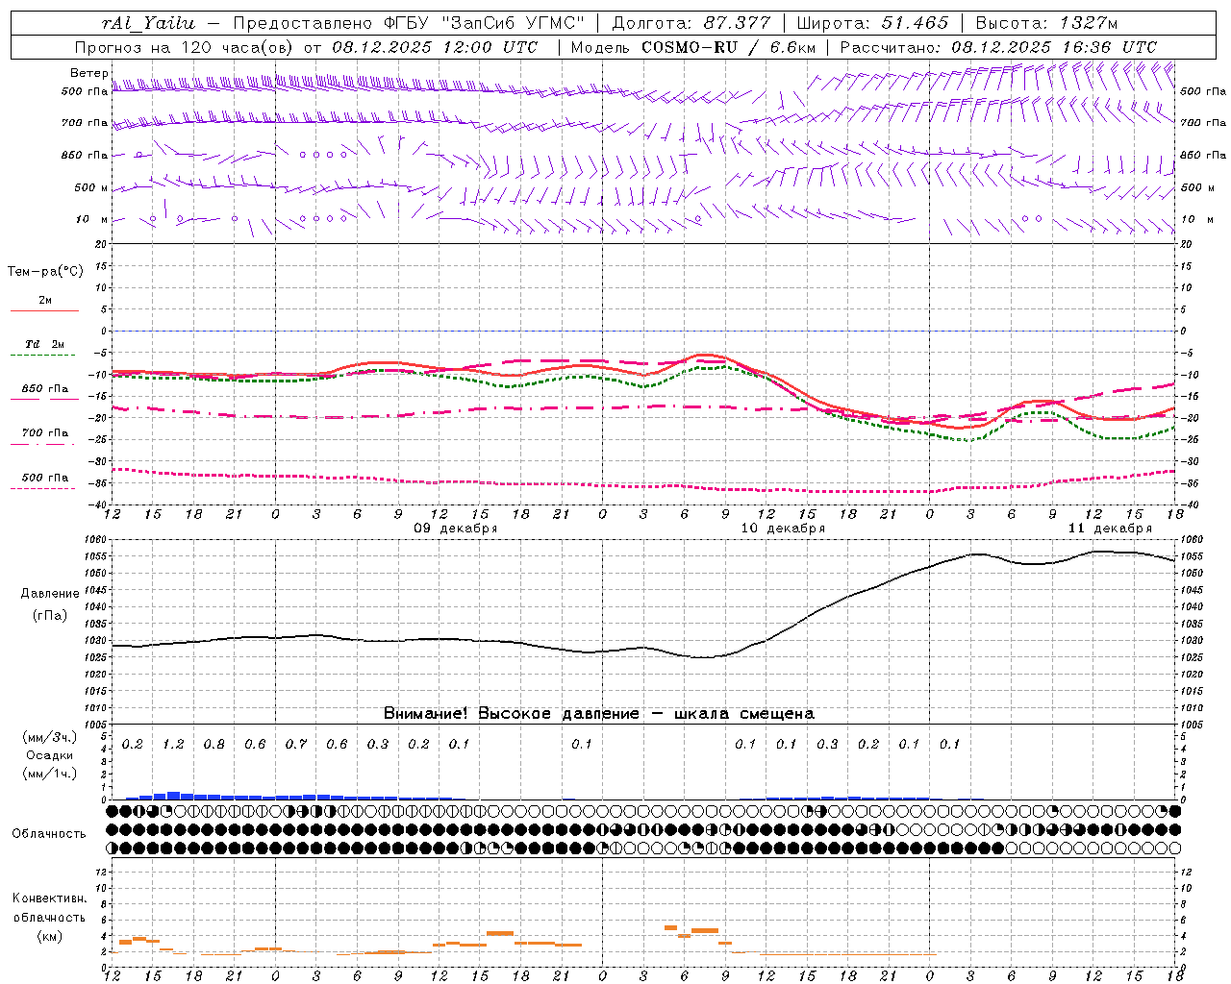Click the Рассчитано: 08.12.2025 16:36 UTC text

[x=998, y=47]
